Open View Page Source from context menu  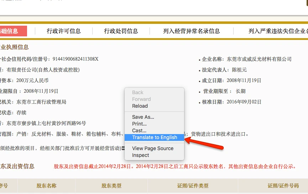coord(153,148)
